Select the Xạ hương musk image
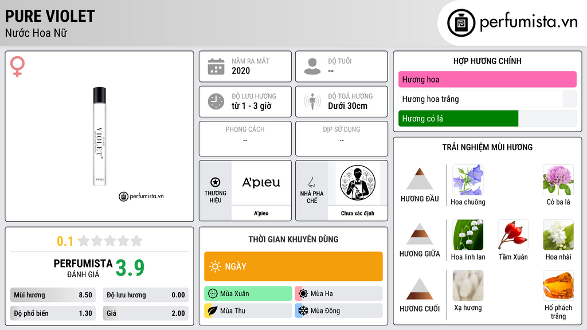Image resolution: width=587 pixels, height=330 pixels. (x=468, y=286)
